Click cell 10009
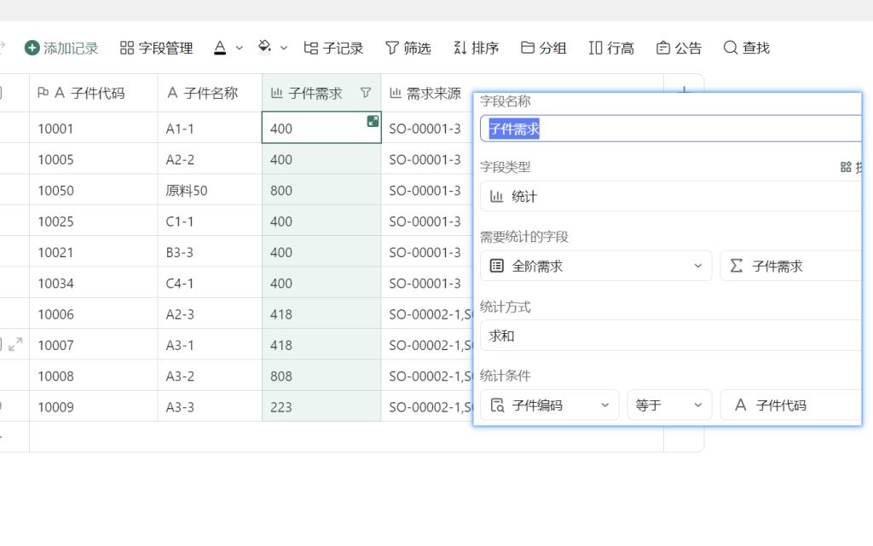Viewport: 873px width, 546px height. [94, 407]
